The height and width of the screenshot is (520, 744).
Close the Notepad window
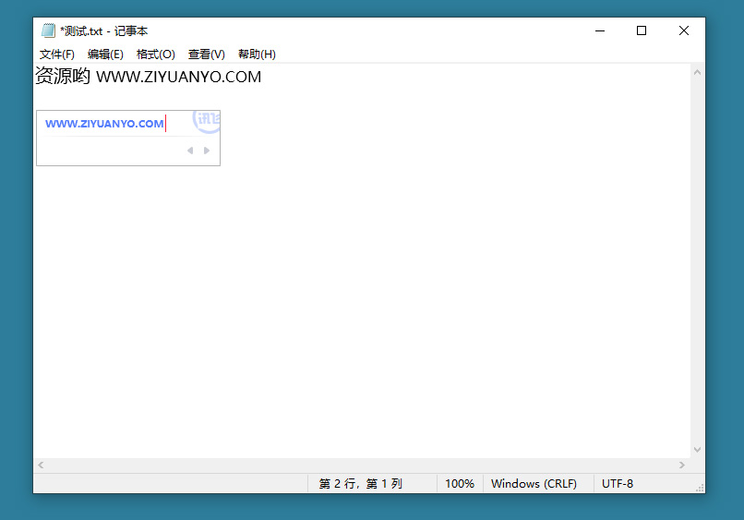[x=684, y=30]
